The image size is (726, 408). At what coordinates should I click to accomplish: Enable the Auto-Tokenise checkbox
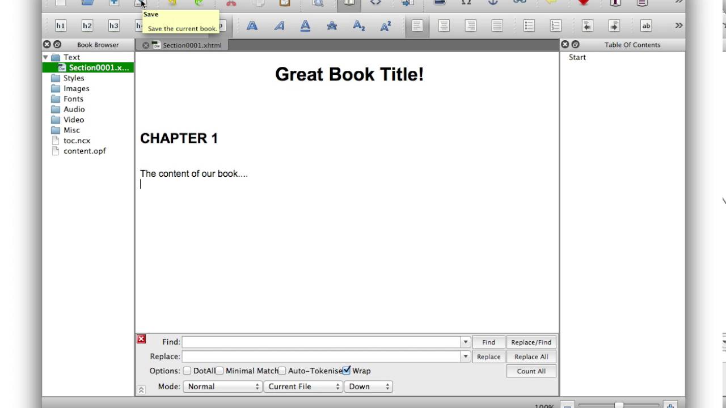click(x=281, y=371)
